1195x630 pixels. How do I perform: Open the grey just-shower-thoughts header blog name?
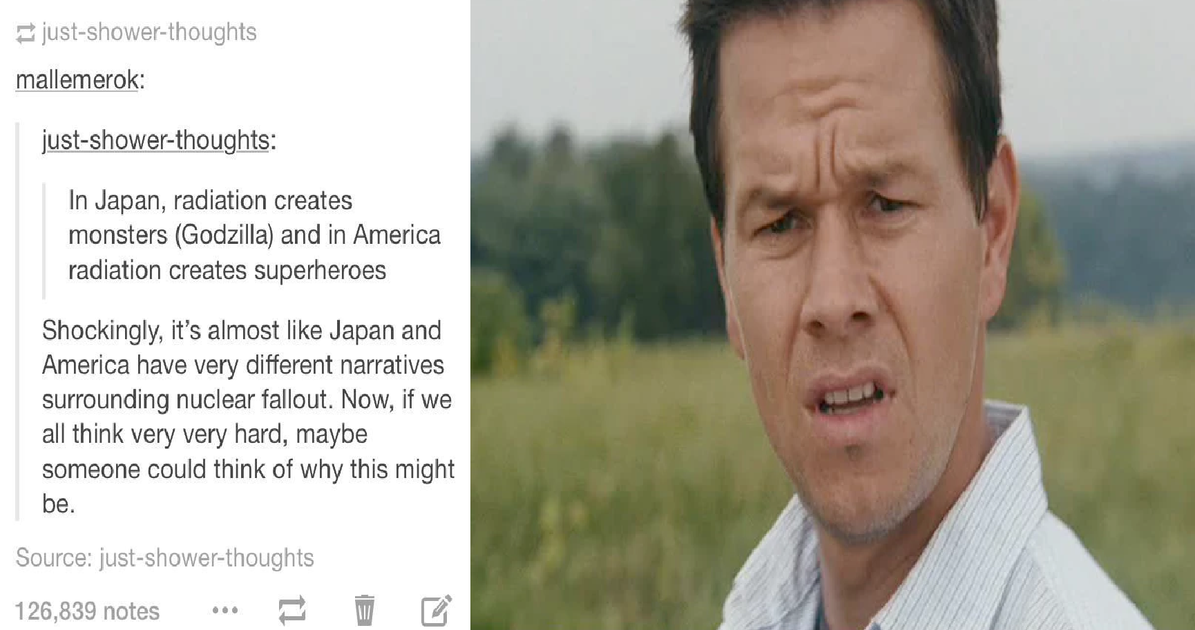point(149,32)
